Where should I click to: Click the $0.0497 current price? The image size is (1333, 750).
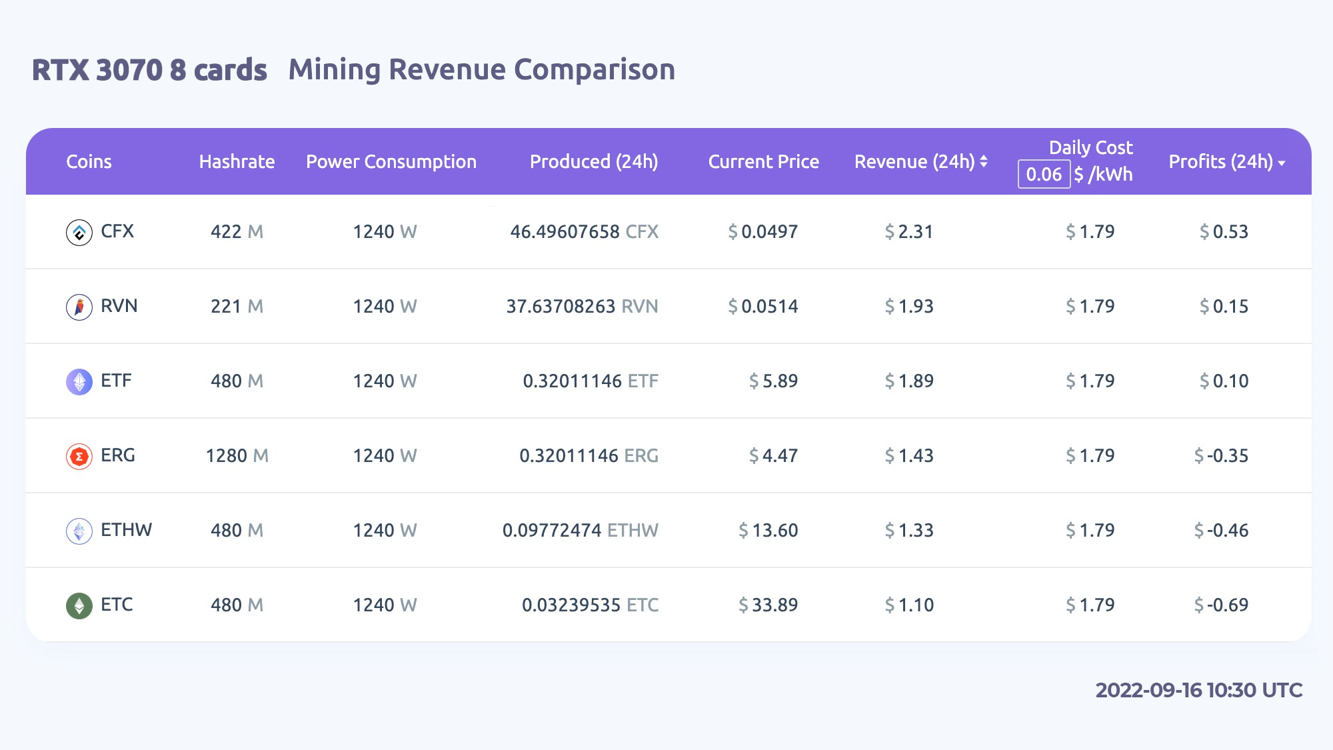[x=762, y=231]
